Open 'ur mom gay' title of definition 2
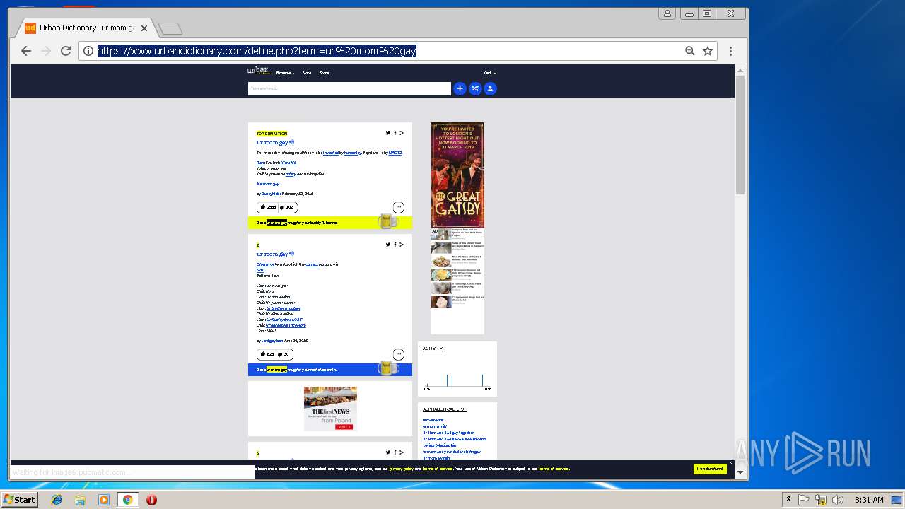Image resolution: width=905 pixels, height=509 pixels. click(x=271, y=254)
